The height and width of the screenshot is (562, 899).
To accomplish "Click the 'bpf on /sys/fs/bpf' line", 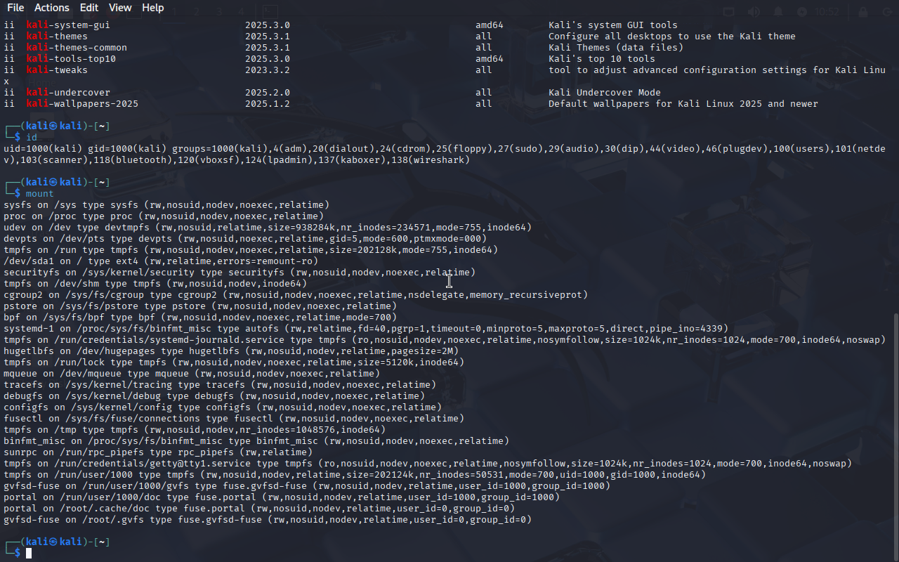I will (x=200, y=318).
